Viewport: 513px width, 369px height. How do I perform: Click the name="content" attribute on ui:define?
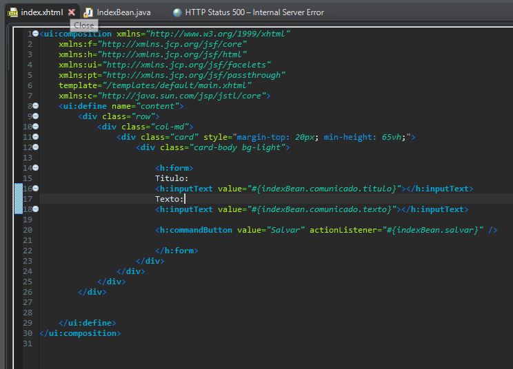(145, 106)
